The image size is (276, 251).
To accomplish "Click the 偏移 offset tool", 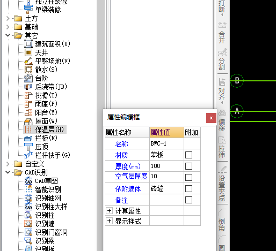I will (x=222, y=120).
